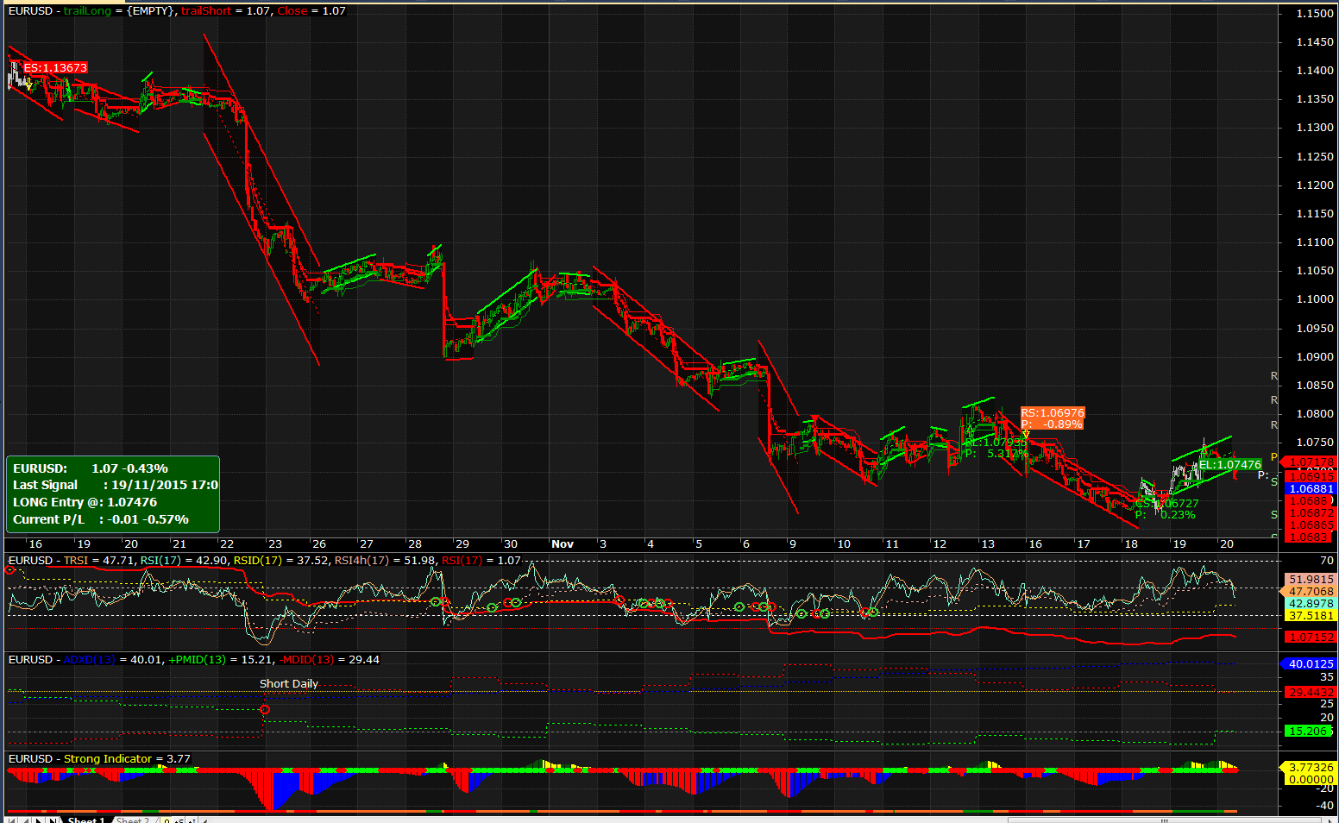Click the 0.00000 value label
Screen dimensions: 1339x823
click(1311, 779)
